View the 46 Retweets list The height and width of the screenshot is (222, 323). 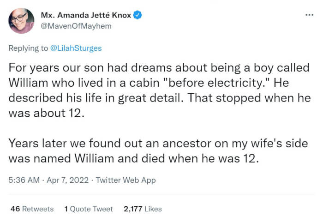pos(32,209)
